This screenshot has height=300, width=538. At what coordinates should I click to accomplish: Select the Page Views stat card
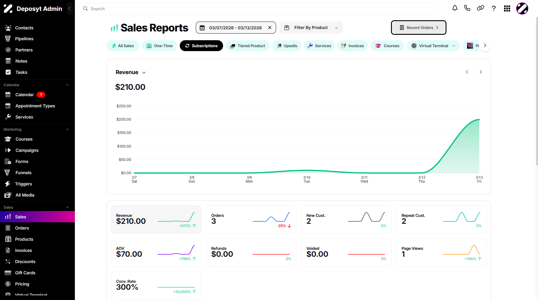tap(442, 253)
